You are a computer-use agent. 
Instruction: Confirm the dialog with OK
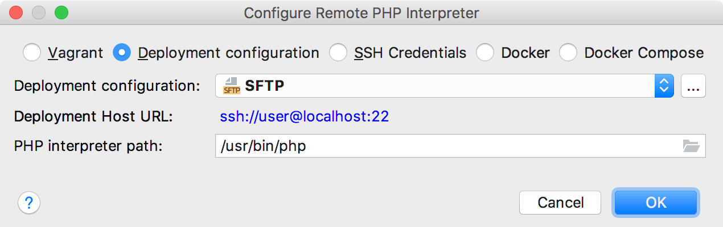[x=656, y=202]
